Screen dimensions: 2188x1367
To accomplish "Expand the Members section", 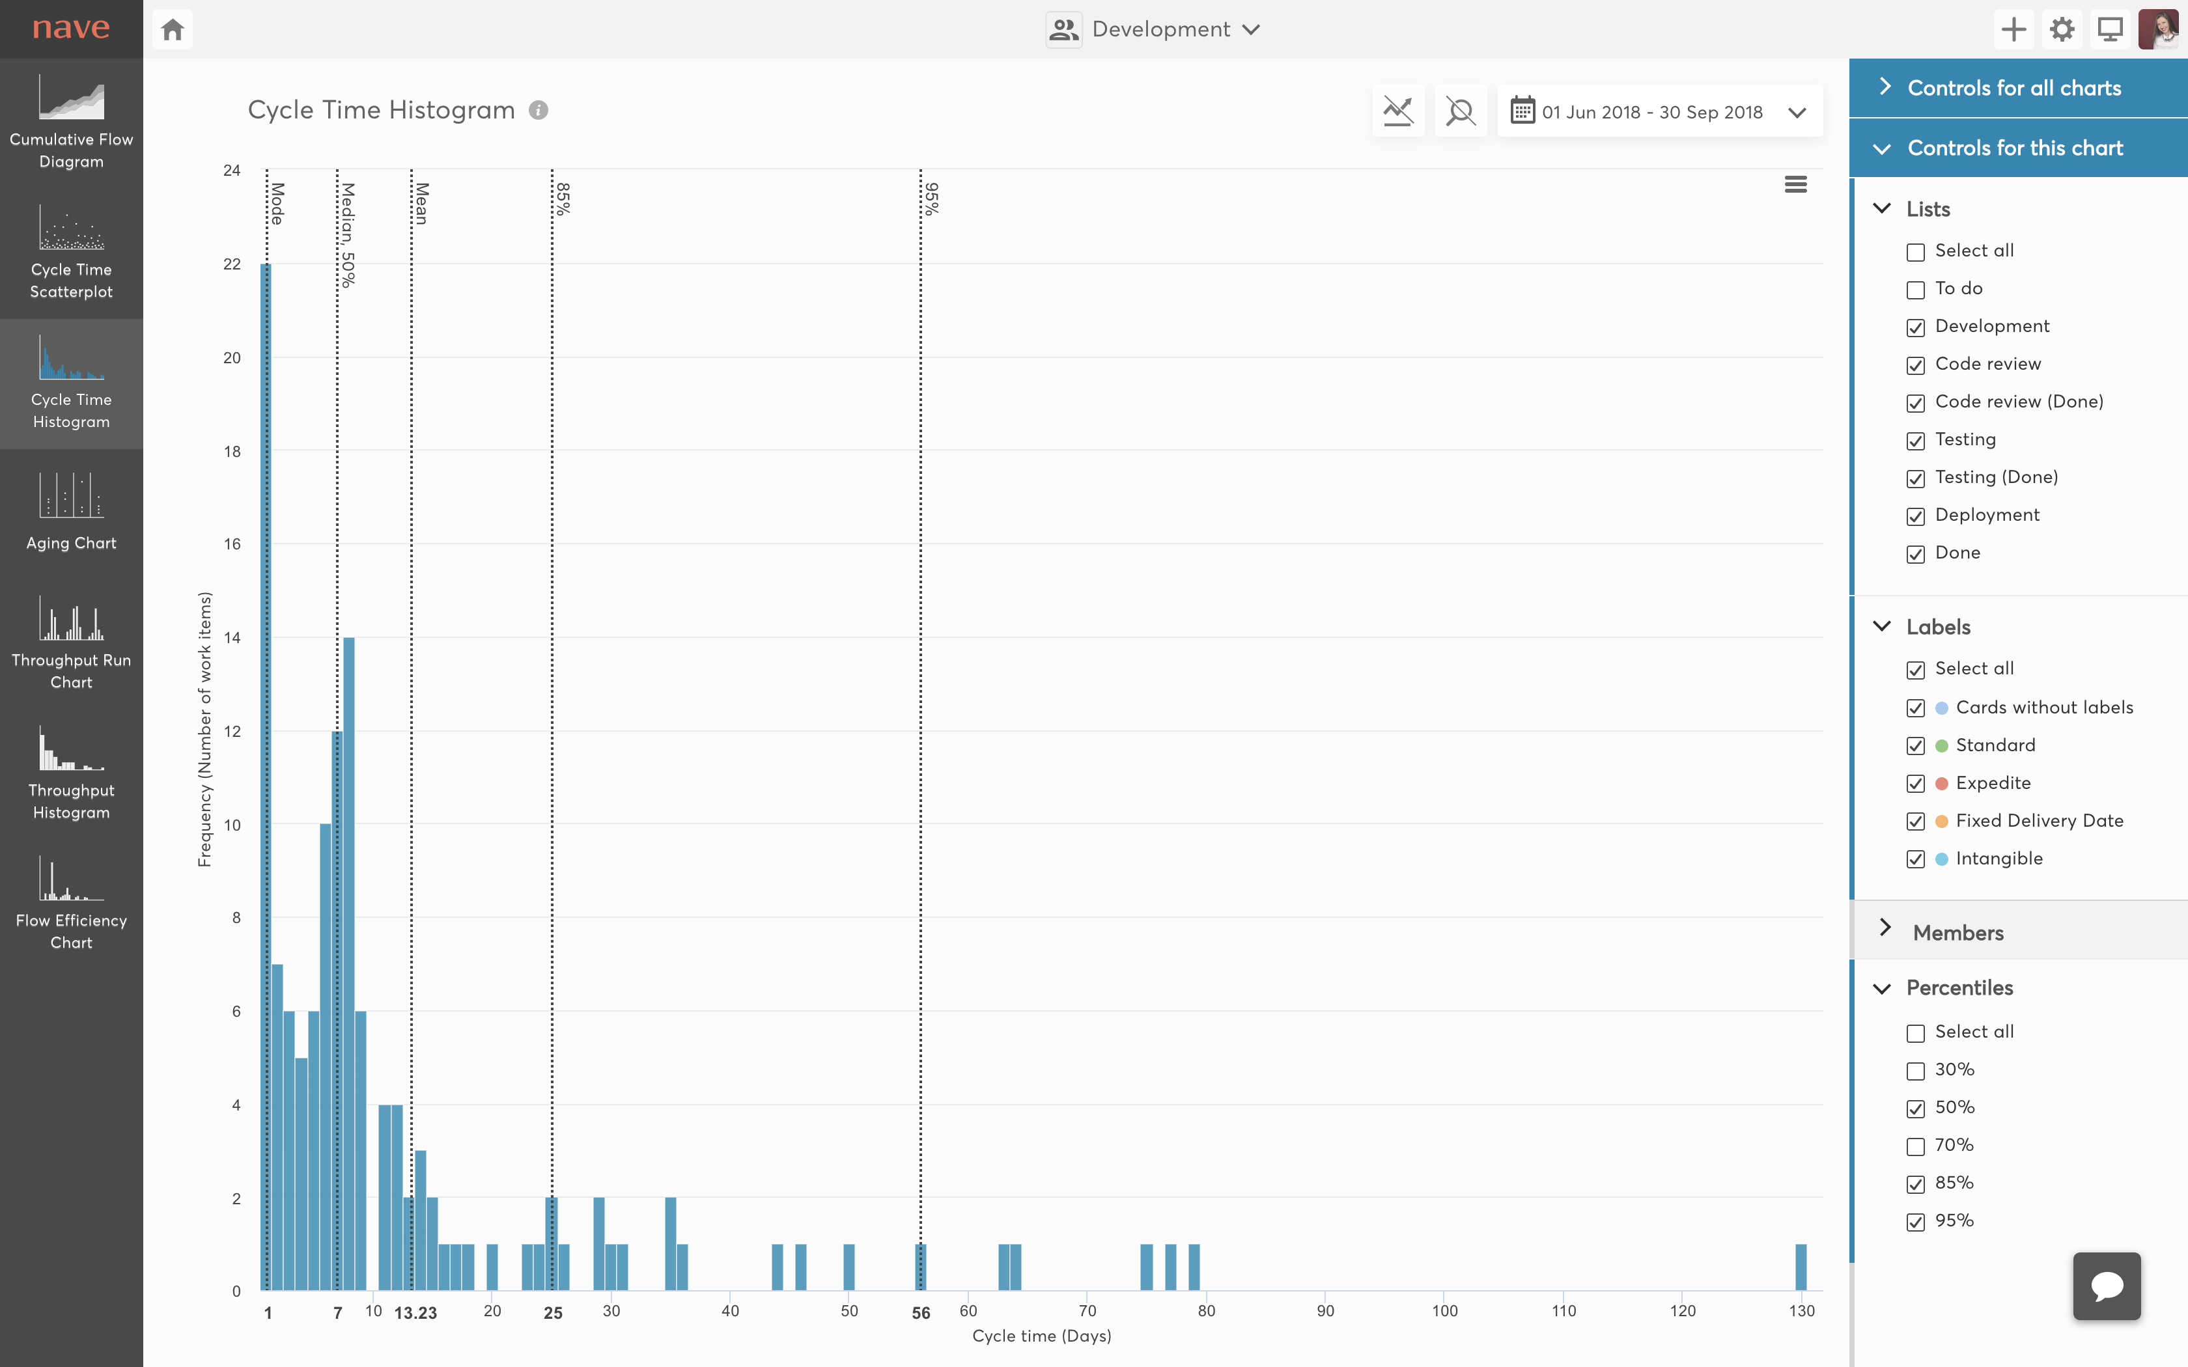I will (x=1957, y=932).
